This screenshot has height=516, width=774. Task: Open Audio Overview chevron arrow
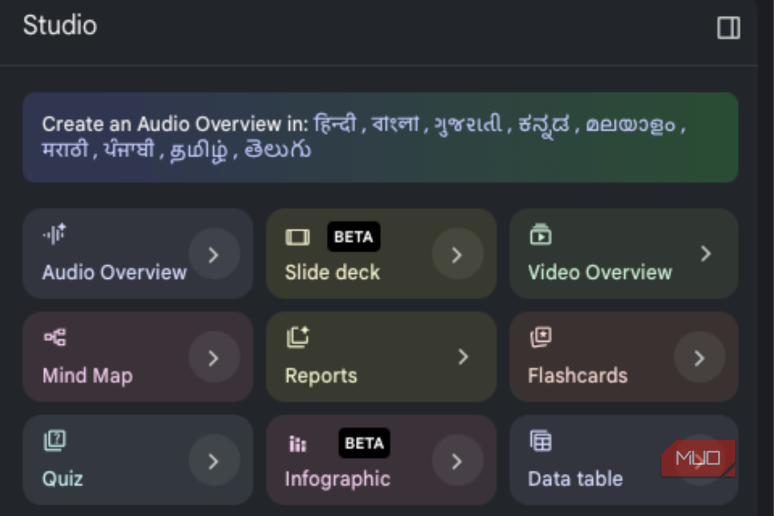tap(213, 254)
